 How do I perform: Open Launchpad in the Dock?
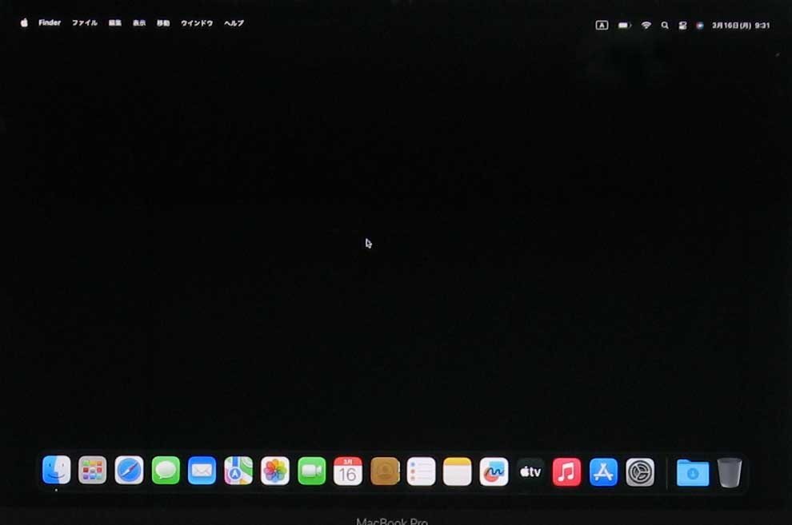coord(93,470)
